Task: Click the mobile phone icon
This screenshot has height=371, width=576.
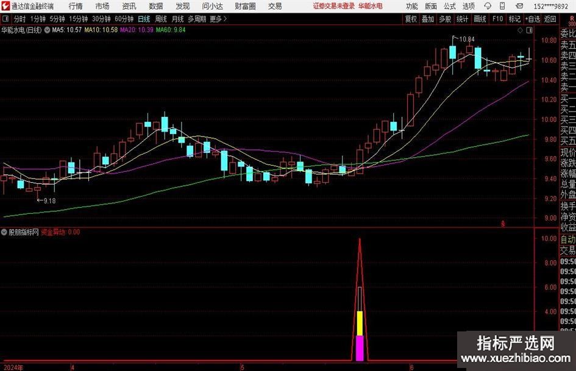Action: coord(502,6)
